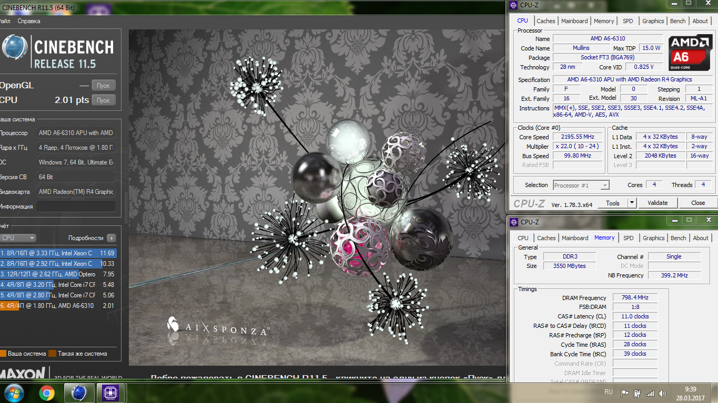Click the Multiplier value x 22.0

[x=578, y=147]
